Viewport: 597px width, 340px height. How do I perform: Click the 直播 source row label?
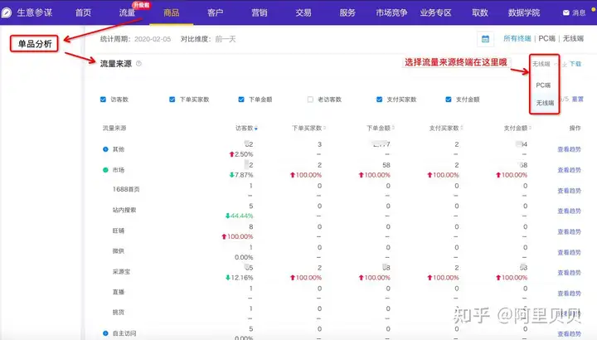click(x=119, y=292)
